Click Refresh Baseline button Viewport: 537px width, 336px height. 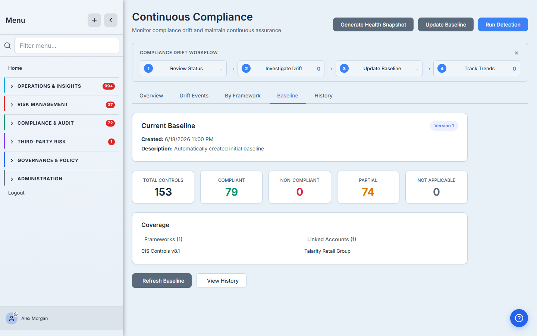pyautogui.click(x=162, y=281)
